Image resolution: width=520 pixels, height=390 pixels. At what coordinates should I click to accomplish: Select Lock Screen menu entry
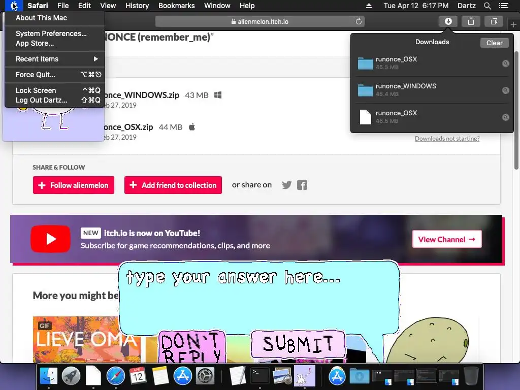[55, 90]
